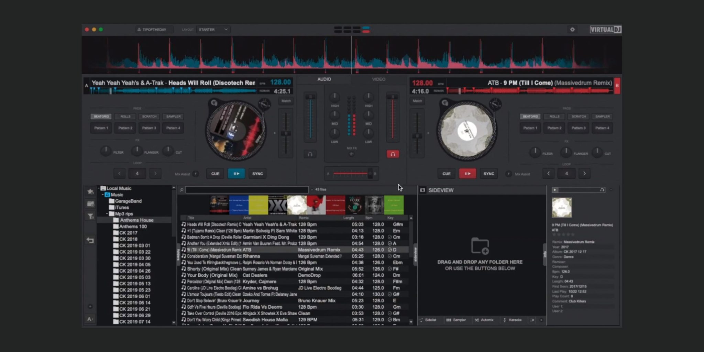The width and height of the screenshot is (704, 352).
Task: Click the crossfader slider
Action: click(x=351, y=174)
